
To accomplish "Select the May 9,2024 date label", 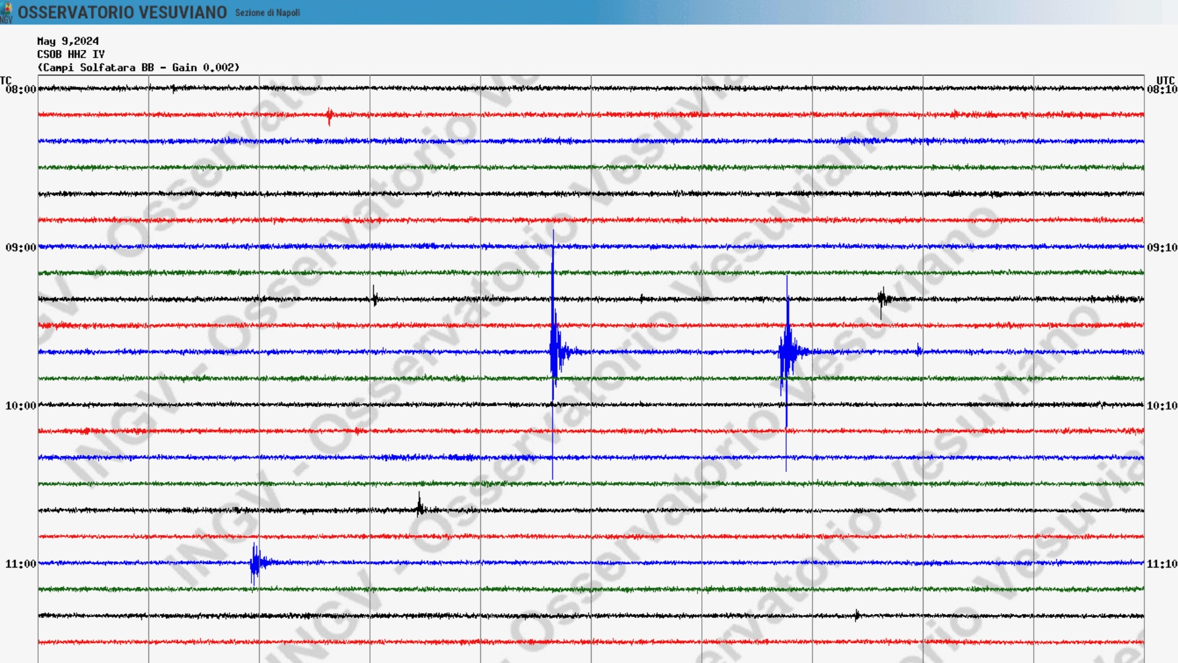I will click(x=68, y=41).
